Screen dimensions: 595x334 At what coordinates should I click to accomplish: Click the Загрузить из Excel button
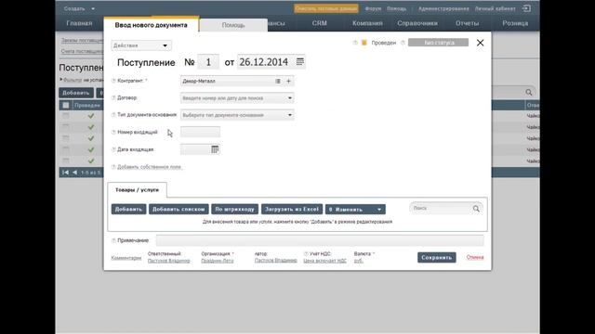click(x=292, y=209)
